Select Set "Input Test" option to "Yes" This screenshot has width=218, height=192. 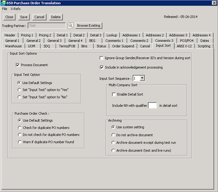(20, 90)
